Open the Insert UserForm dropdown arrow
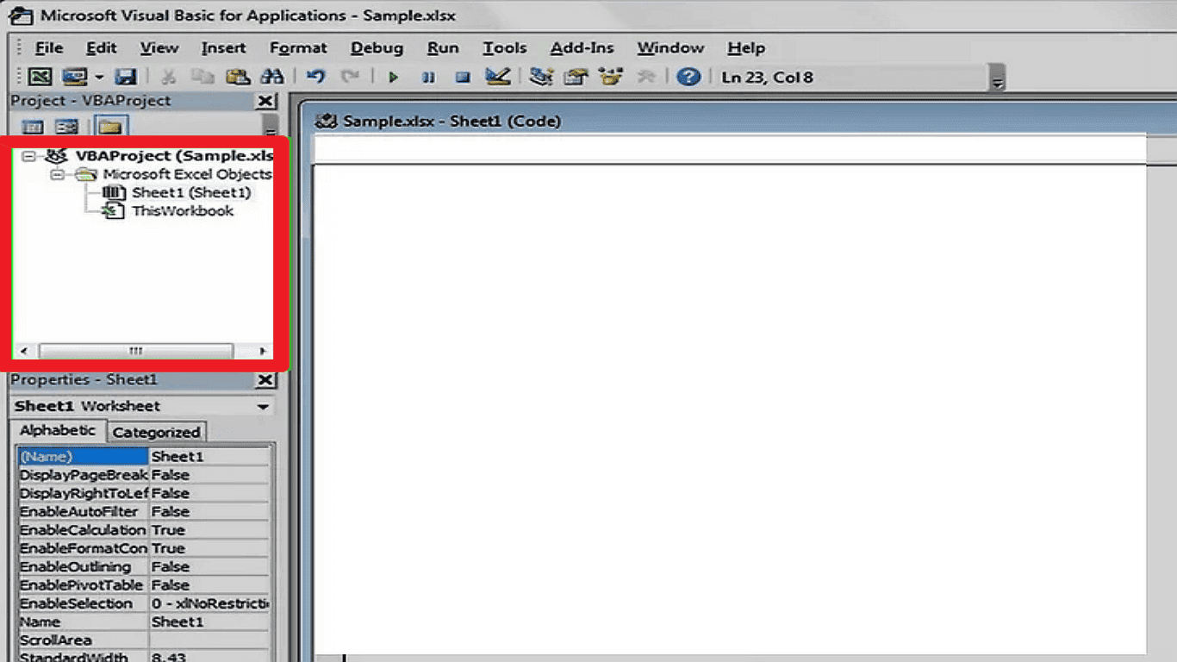1177x662 pixels. pyautogui.click(x=99, y=77)
